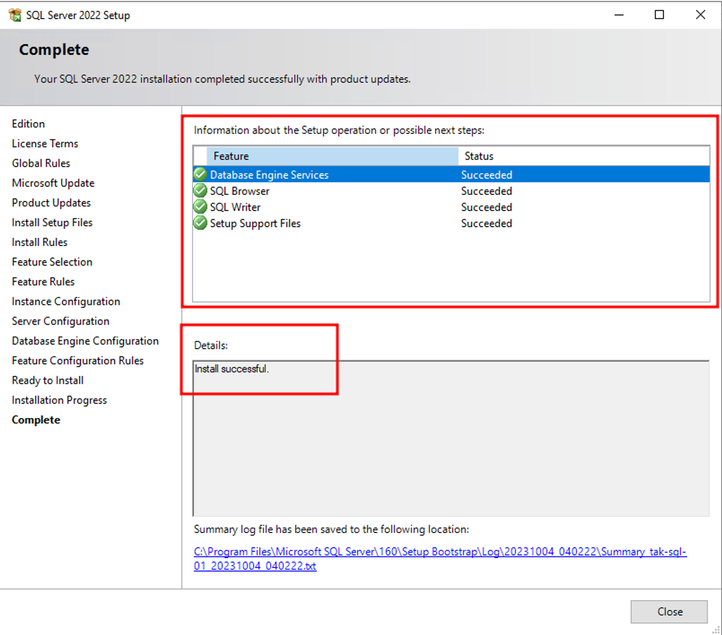Screen dimensions: 722x635
Task: Click Setup Support Files check icon
Action: coord(200,223)
